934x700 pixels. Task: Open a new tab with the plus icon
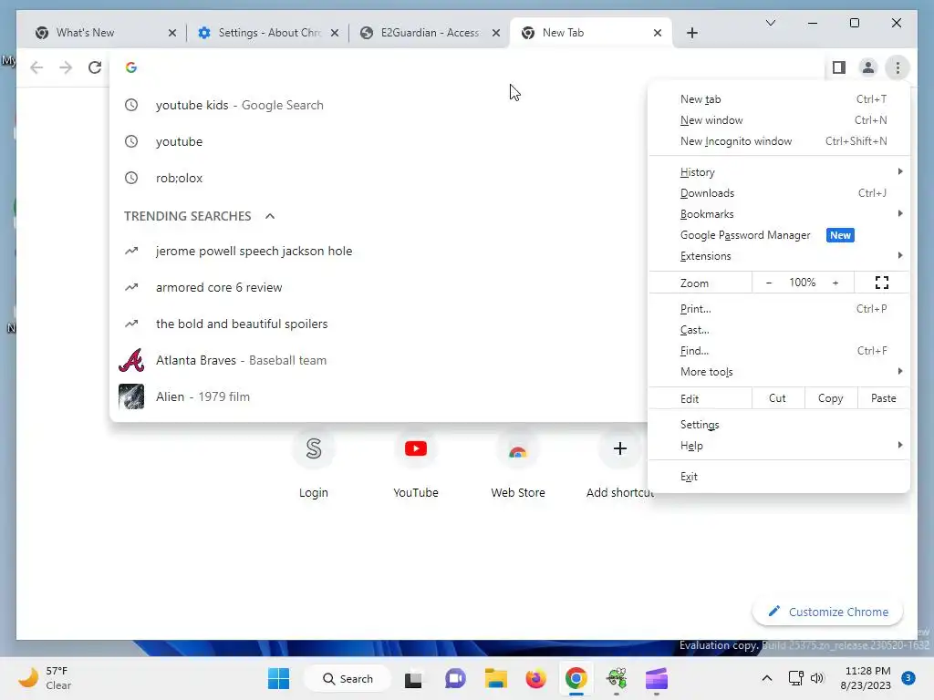point(691,33)
